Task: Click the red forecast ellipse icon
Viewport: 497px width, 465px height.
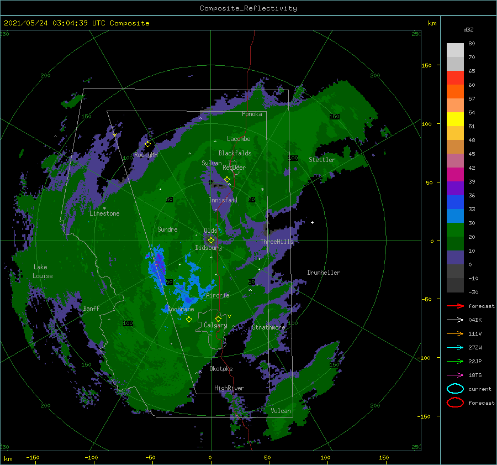Action: [x=455, y=403]
